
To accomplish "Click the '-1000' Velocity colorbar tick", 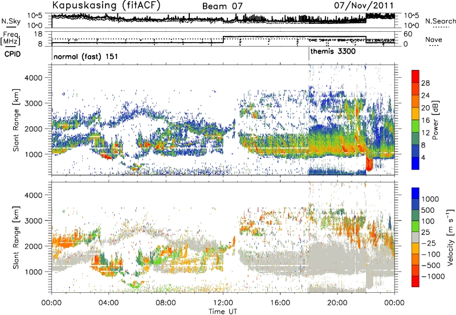I will pyautogui.click(x=433, y=276).
